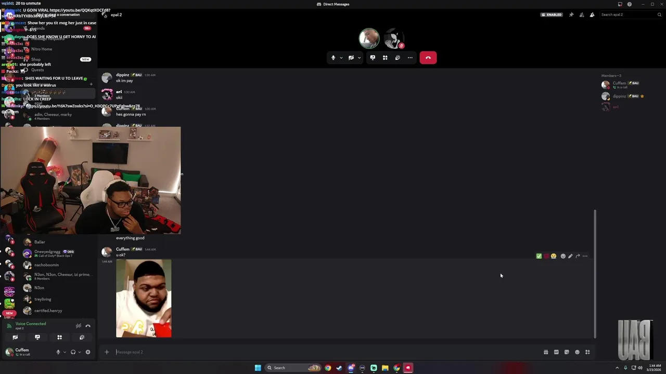Open more message actions ellipsis
This screenshot has height=374, width=666.
tap(585, 256)
